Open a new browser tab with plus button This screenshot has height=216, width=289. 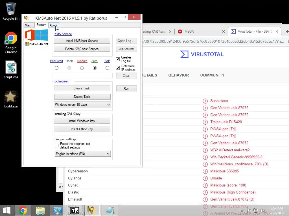tap(287, 31)
